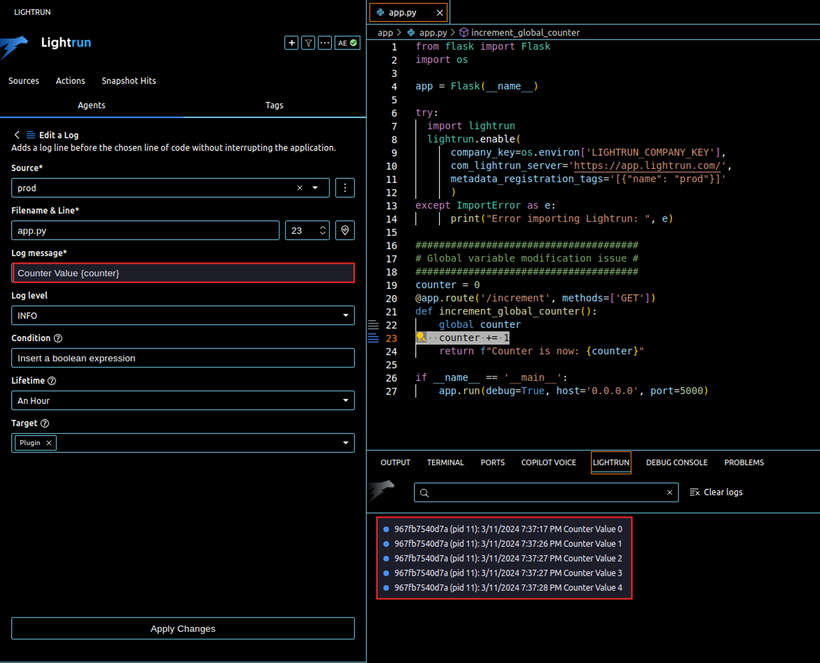Image resolution: width=820 pixels, height=663 pixels.
Task: Click the location pin icon beside line number
Action: point(345,231)
